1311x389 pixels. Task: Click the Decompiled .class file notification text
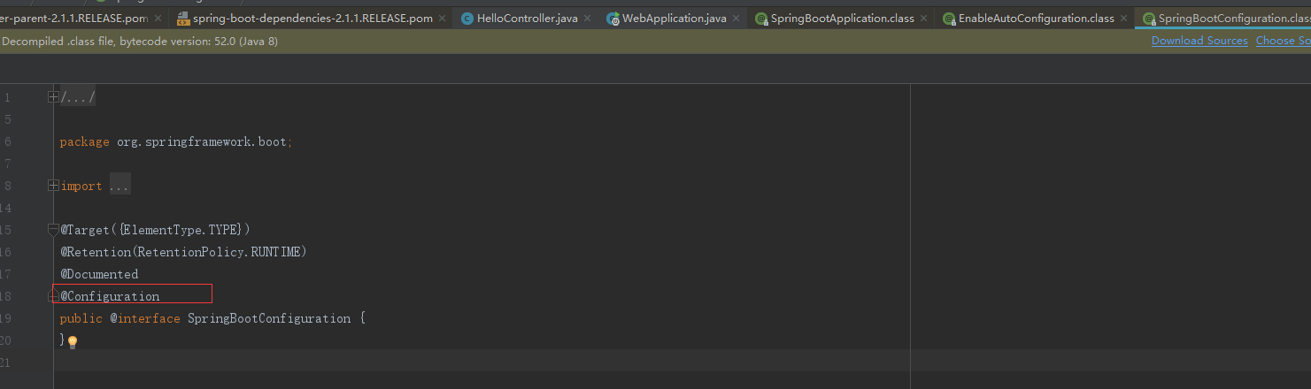pos(140,41)
